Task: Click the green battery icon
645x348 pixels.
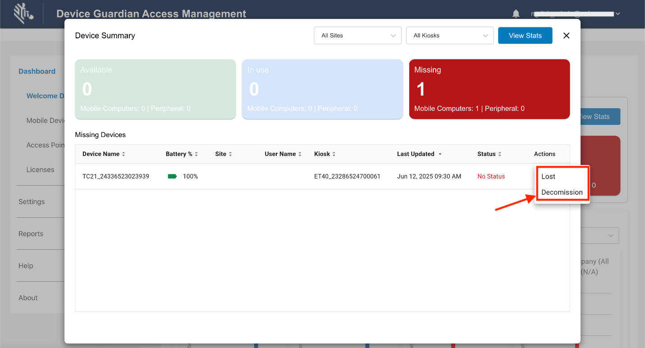Action: (172, 176)
